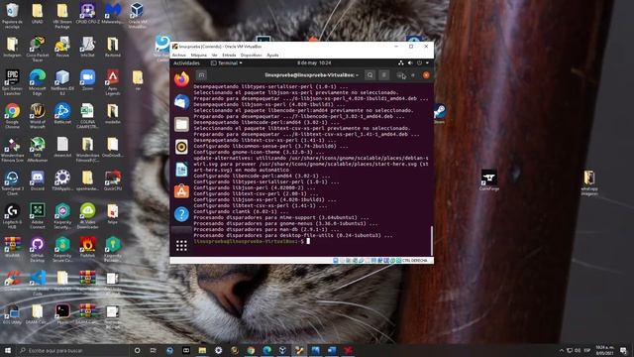Select the Battle.net desktop shortcut
Image resolution: width=634 pixels, height=357 pixels.
62,114
